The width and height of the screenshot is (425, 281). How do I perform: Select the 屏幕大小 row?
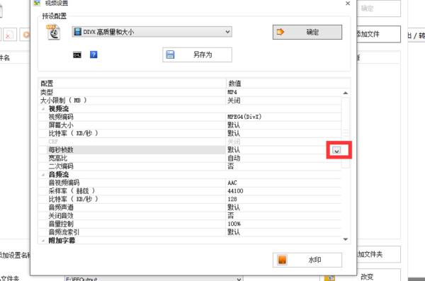pyautogui.click(x=190, y=125)
